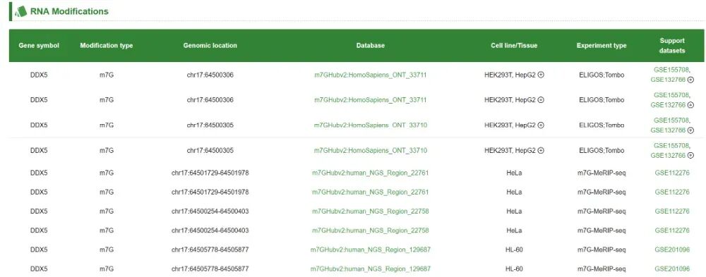Screen dimensions: 706x277
Task: Select the first chr17:64501729-64501978 location cell
Action: [x=210, y=173]
